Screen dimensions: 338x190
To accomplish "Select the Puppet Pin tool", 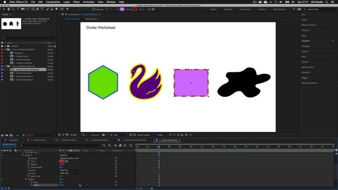I will click(67, 9).
